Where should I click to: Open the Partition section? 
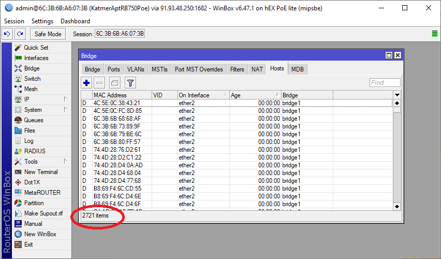[x=41, y=203]
